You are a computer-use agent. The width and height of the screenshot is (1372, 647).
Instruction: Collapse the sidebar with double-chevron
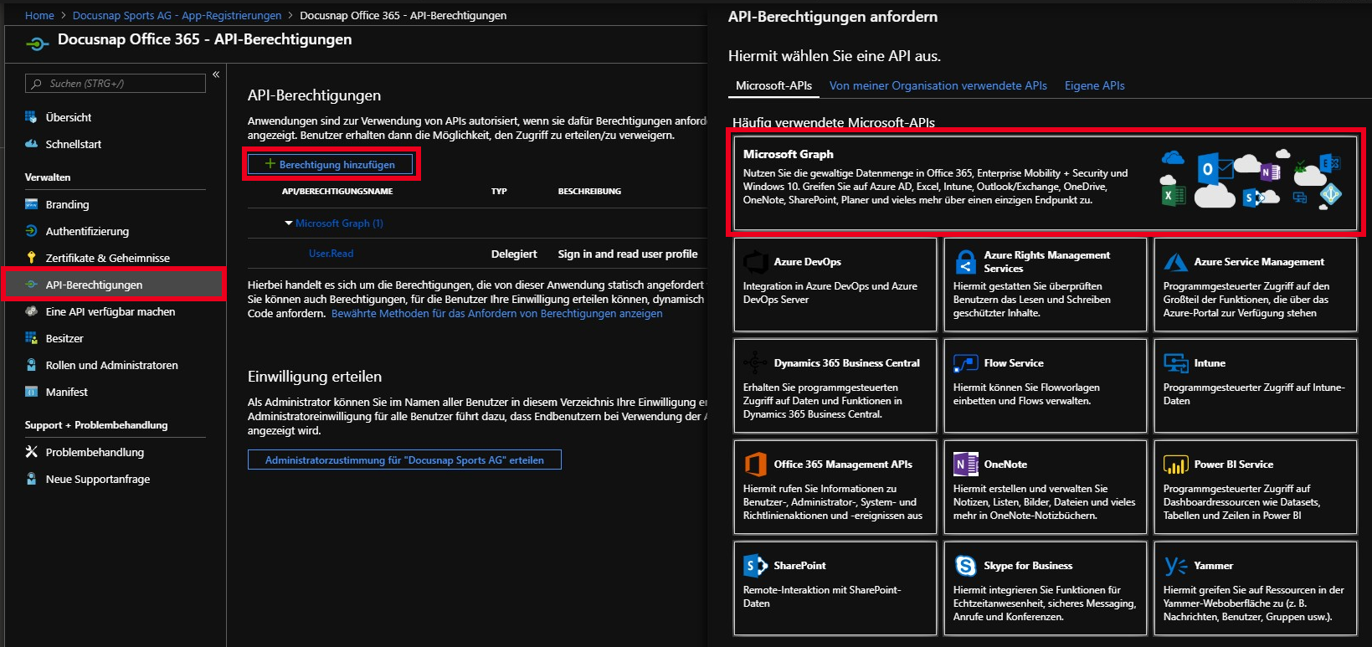(216, 74)
